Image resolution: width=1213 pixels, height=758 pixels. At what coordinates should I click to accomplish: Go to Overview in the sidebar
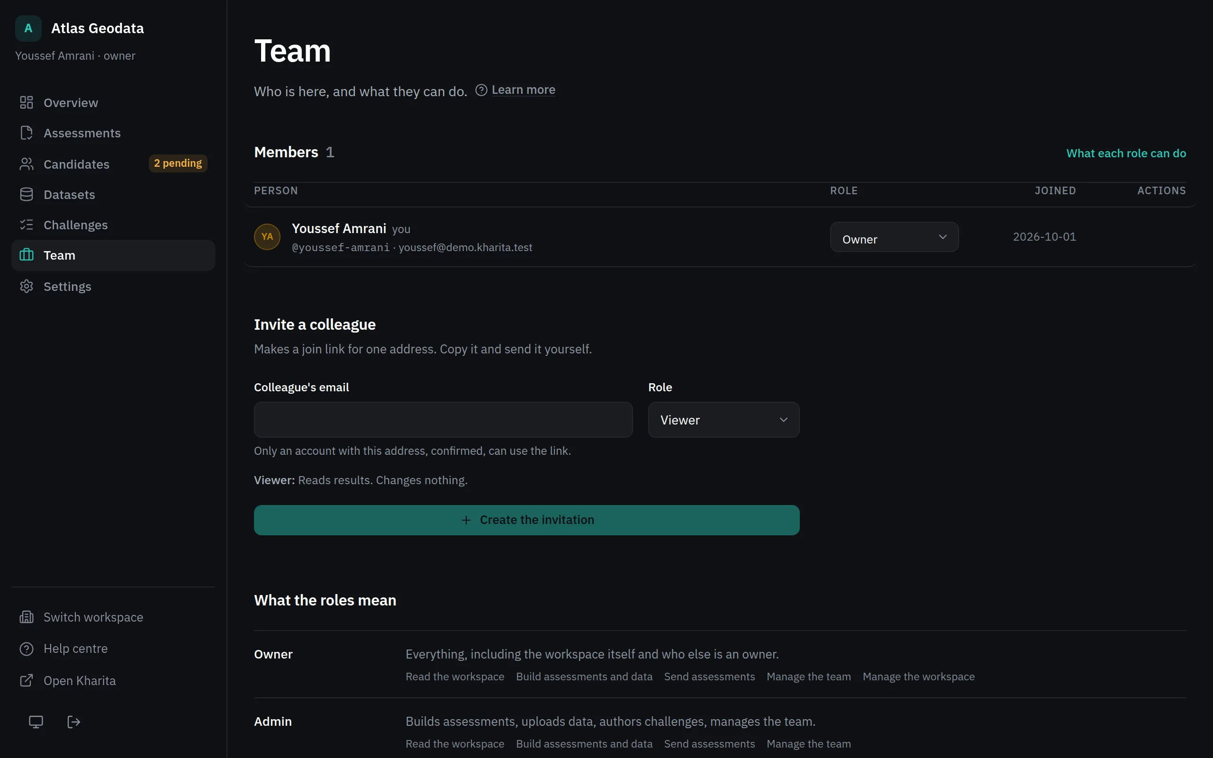click(113, 102)
